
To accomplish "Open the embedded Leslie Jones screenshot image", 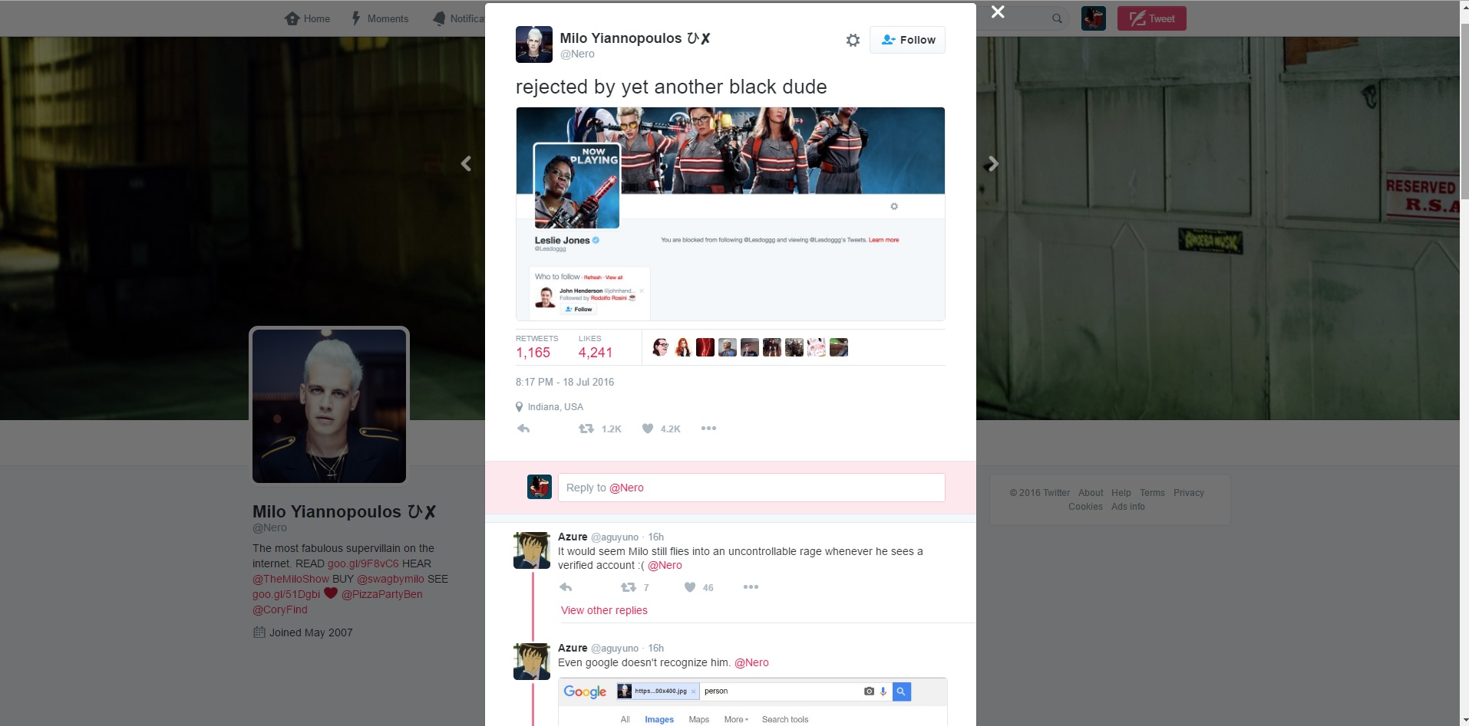I will tap(730, 214).
